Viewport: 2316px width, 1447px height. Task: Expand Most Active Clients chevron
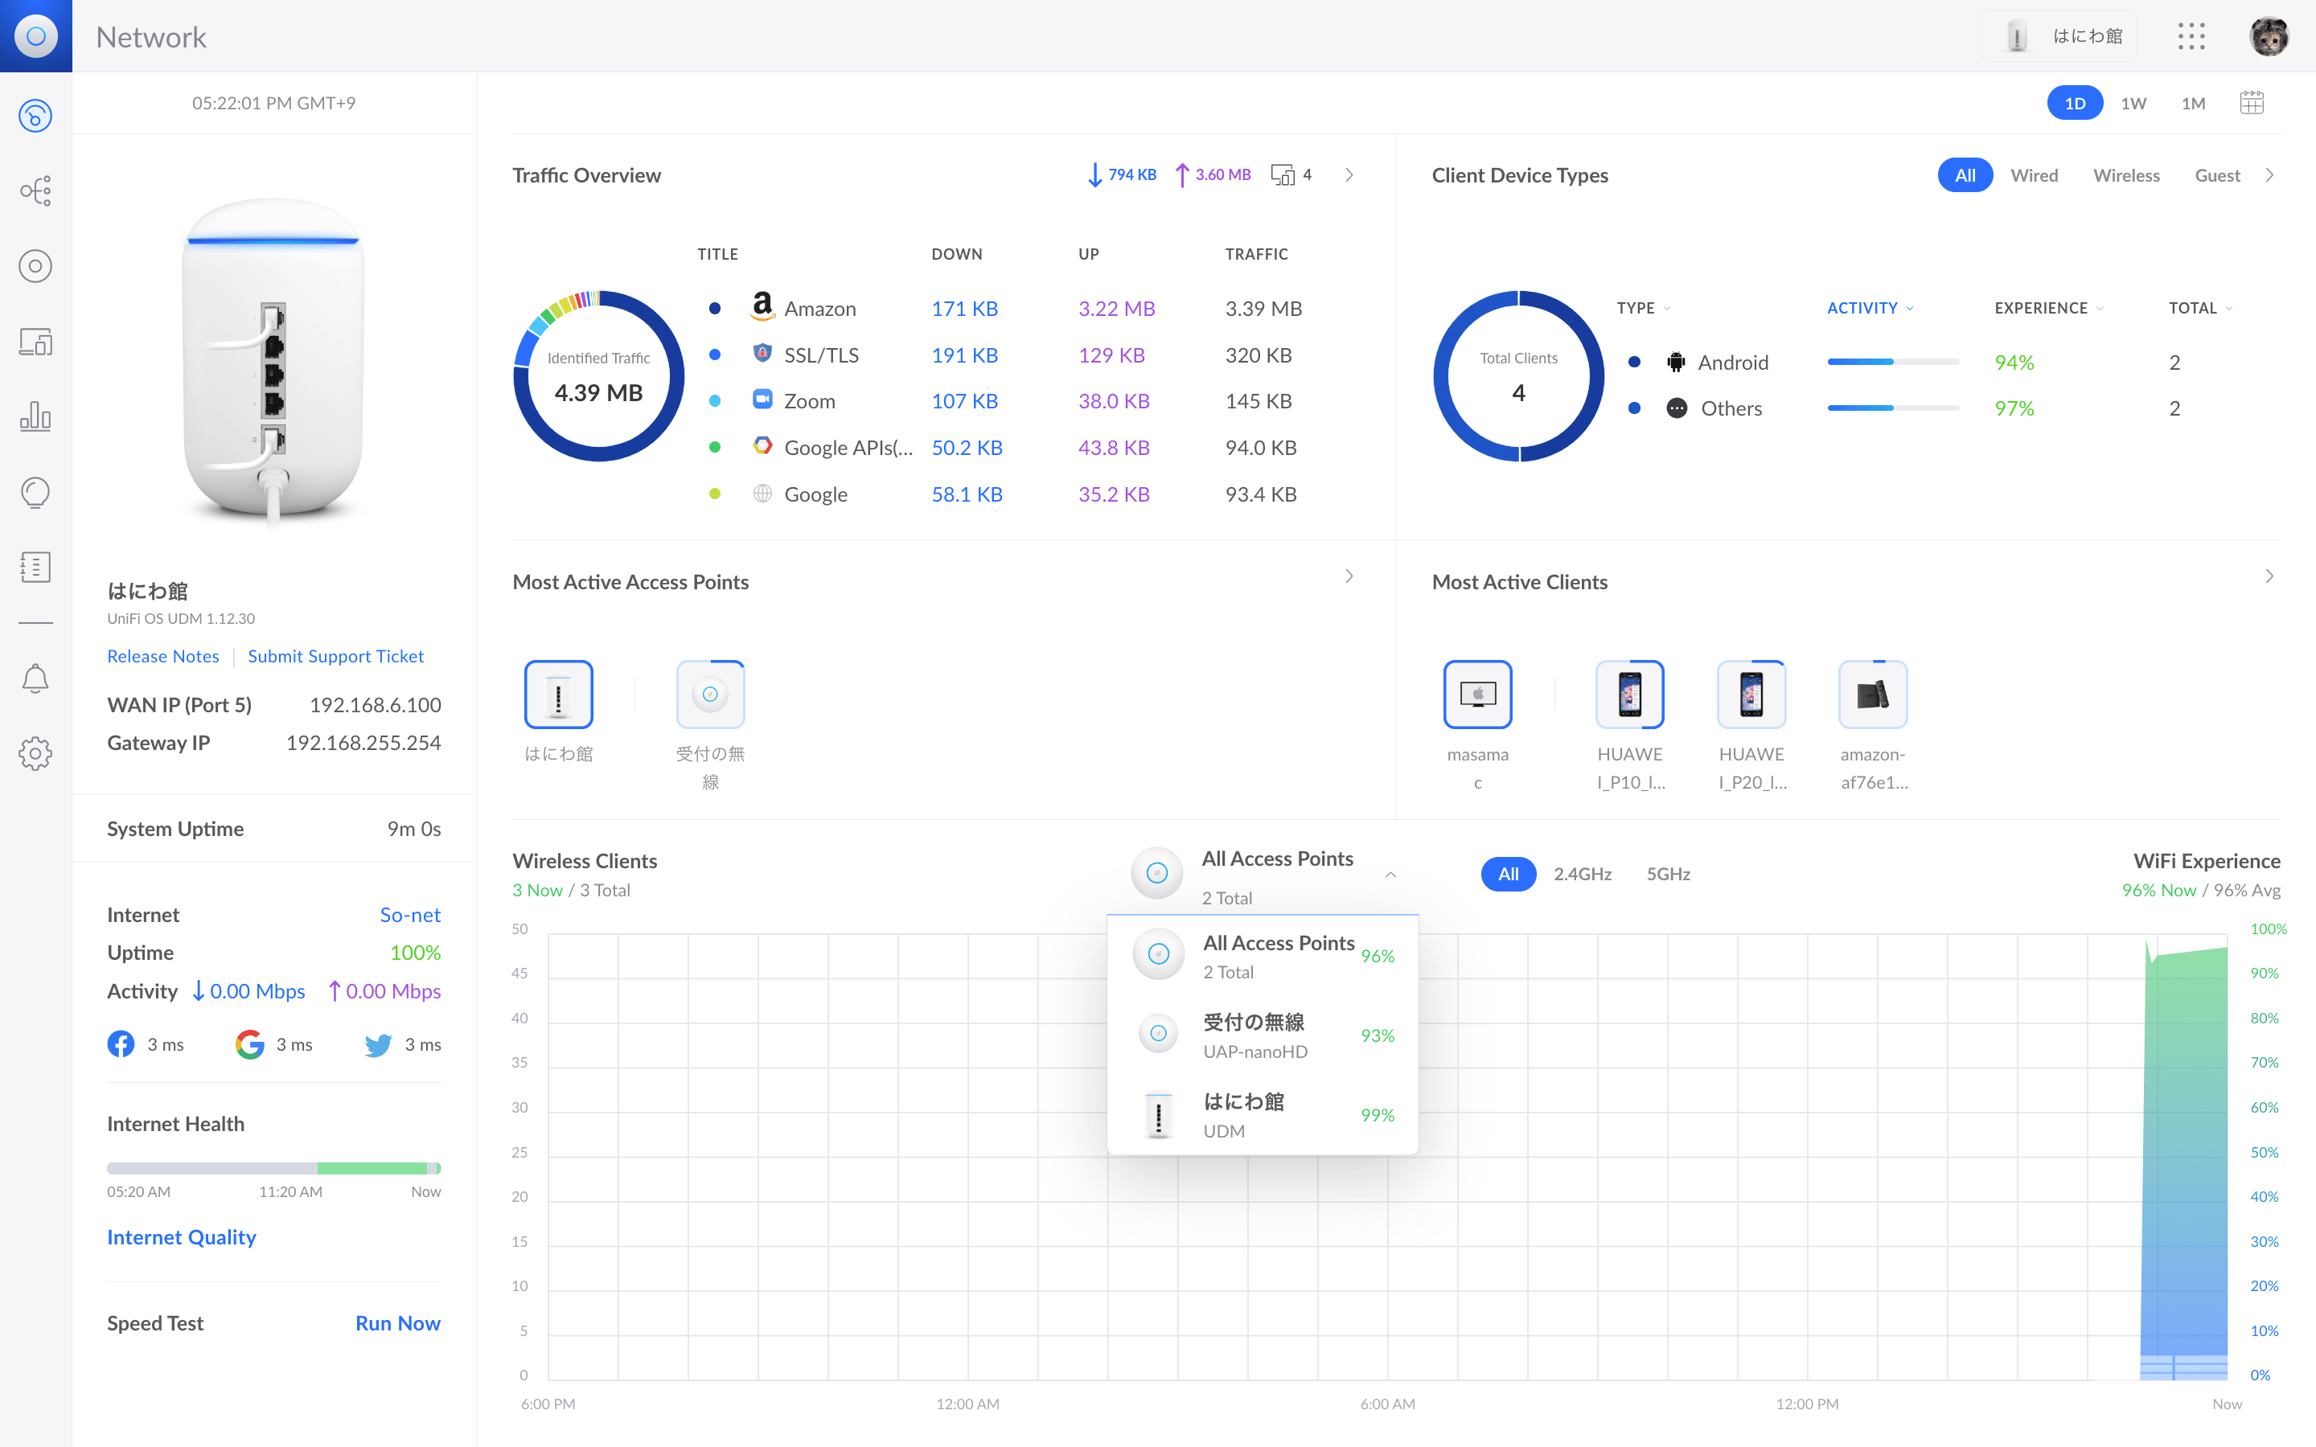[x=2269, y=576]
